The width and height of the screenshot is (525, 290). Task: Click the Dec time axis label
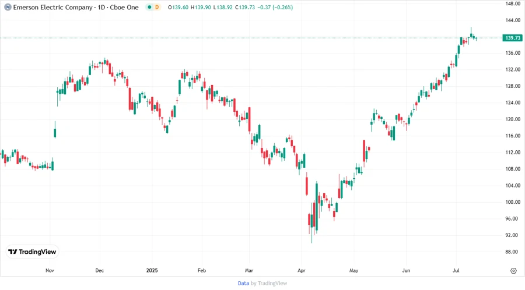pos(99,270)
